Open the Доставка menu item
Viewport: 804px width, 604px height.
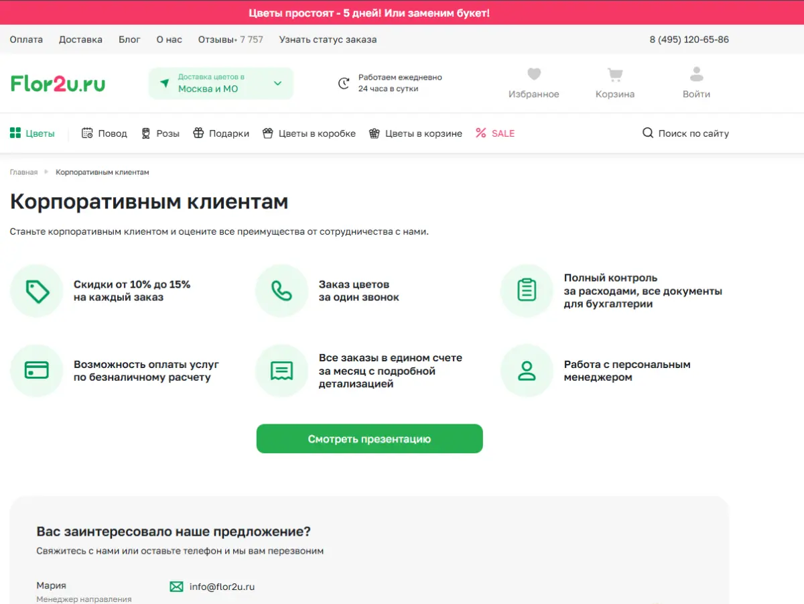(80, 40)
